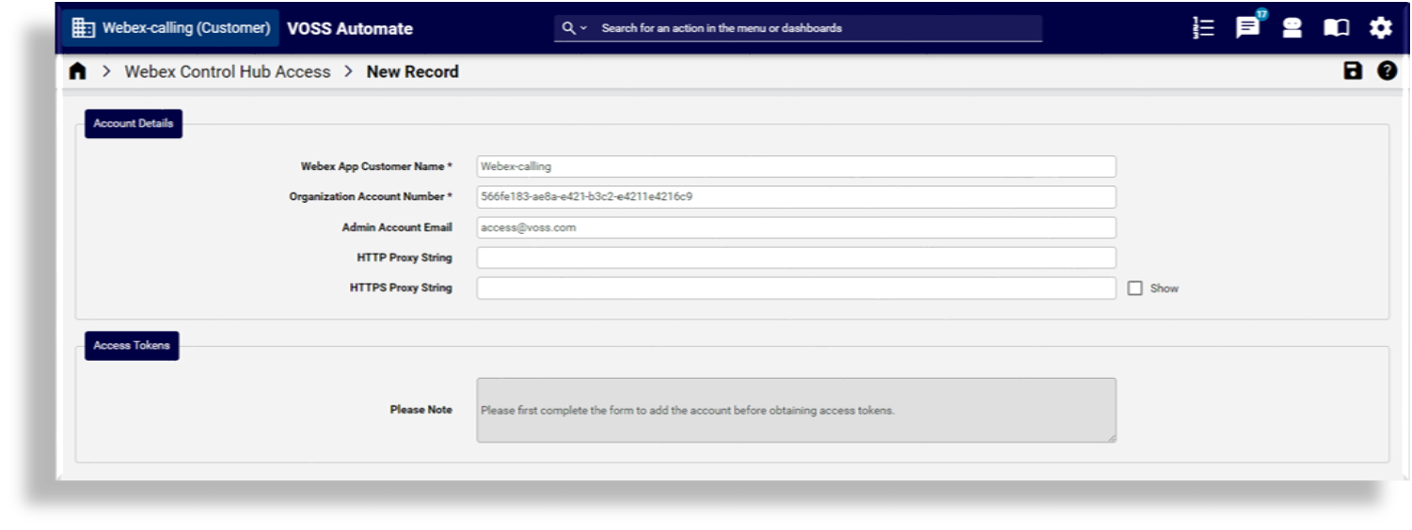The height and width of the screenshot is (530, 1412).
Task: Open the Webex-calling (Customer) hierarchy selector
Action: [x=171, y=28]
